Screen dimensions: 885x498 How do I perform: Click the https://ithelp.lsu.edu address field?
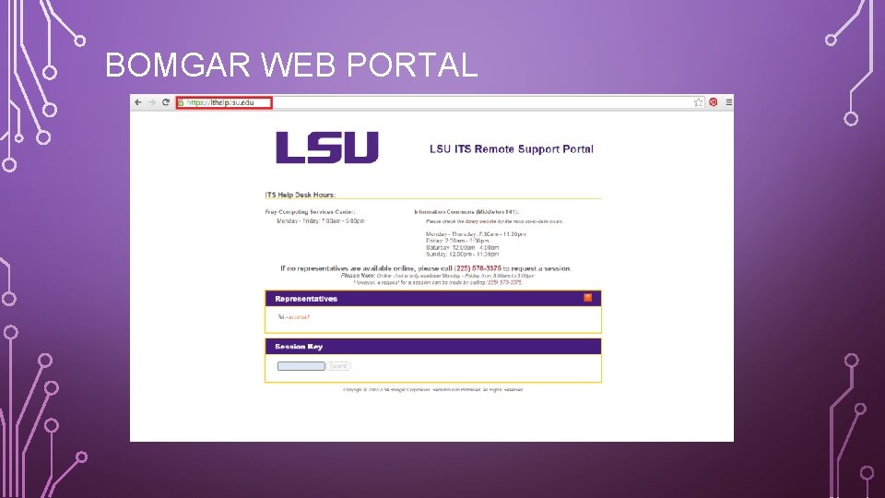(x=224, y=102)
